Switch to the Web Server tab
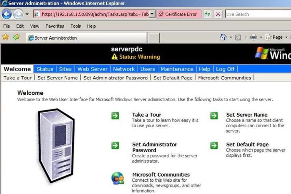 [x=92, y=69]
